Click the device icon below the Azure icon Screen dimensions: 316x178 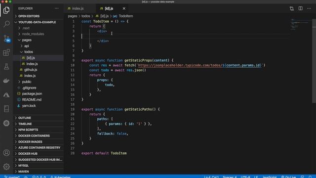pyautogui.click(x=6, y=109)
